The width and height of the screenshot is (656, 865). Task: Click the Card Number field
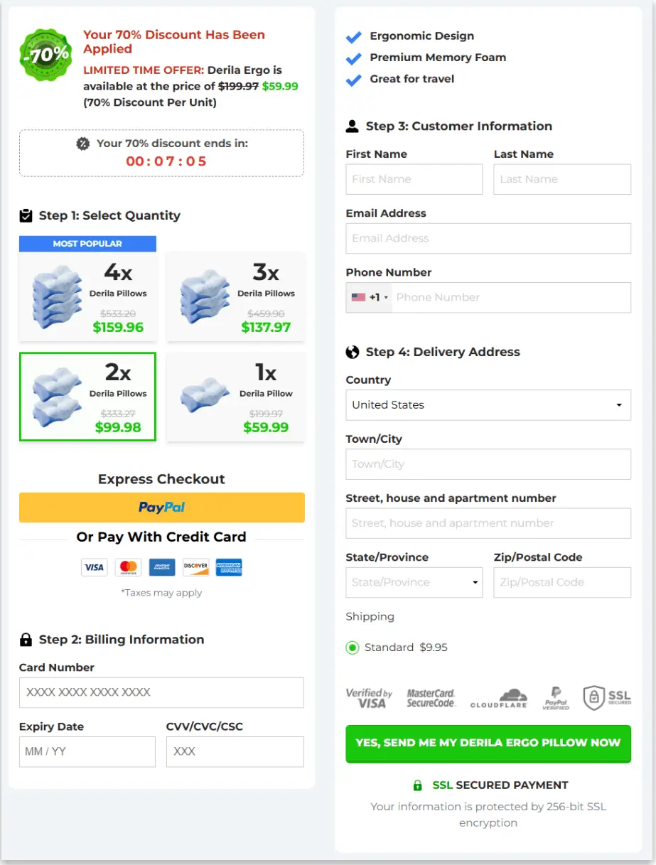[161, 692]
